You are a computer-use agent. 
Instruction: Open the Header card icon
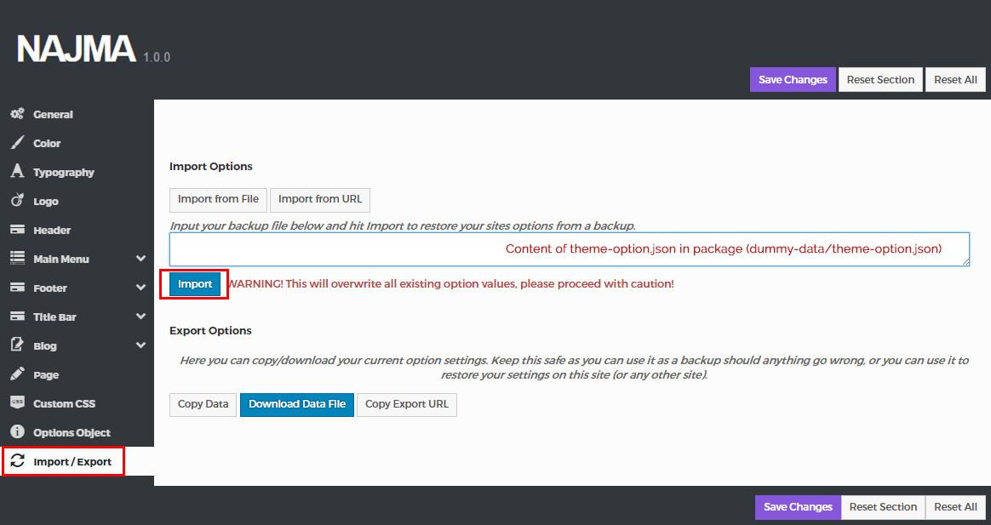click(17, 230)
